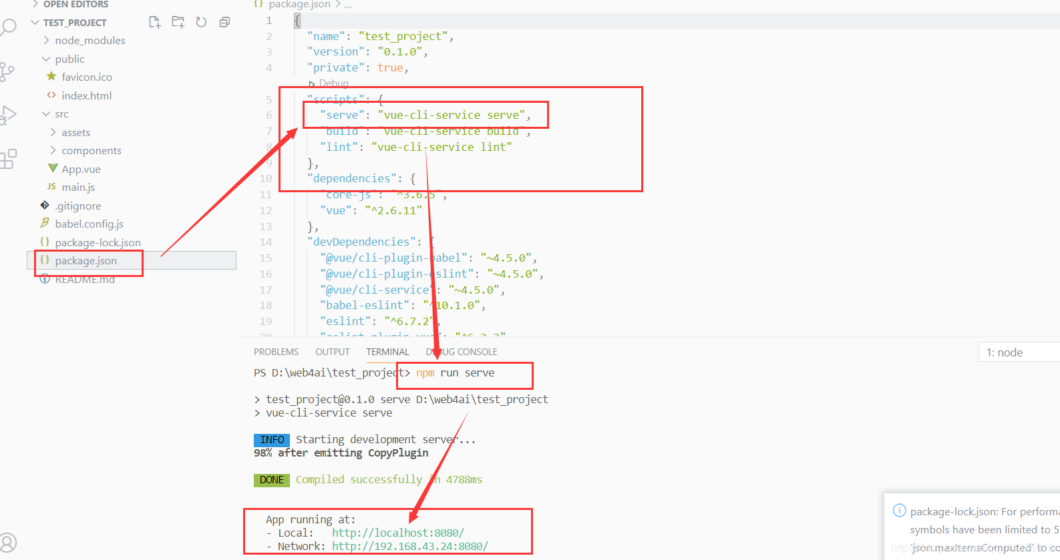Click the "serve" script line
1060x560 pixels.
click(425, 115)
